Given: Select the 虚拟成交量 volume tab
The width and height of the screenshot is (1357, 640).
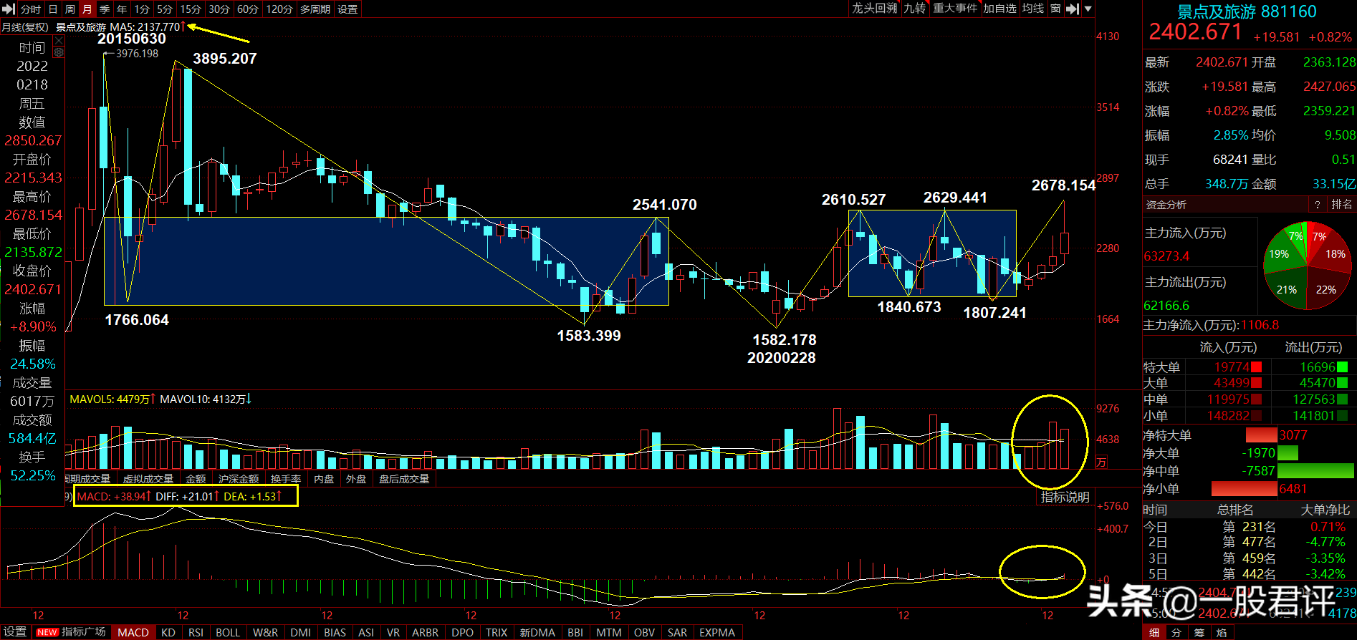Looking at the screenshot, I should pyautogui.click(x=148, y=479).
